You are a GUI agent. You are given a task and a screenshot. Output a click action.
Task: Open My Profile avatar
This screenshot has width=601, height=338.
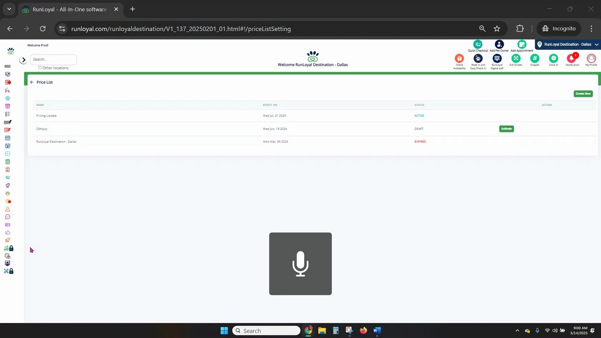click(x=591, y=58)
